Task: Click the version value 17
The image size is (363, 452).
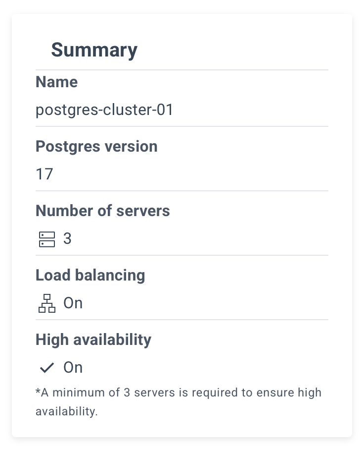Action: [x=45, y=174]
